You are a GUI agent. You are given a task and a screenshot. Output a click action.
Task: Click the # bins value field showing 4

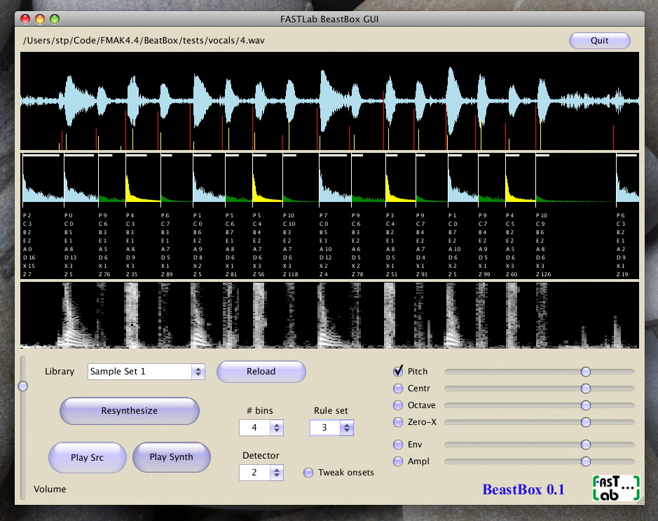[x=255, y=428]
